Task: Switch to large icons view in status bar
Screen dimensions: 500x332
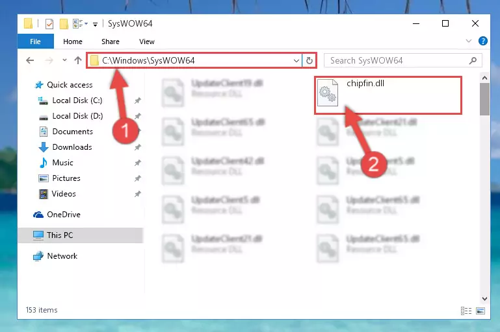Action: tap(480, 311)
